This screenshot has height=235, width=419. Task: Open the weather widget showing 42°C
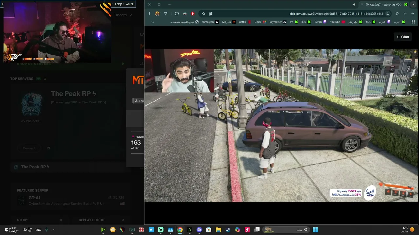point(408,230)
